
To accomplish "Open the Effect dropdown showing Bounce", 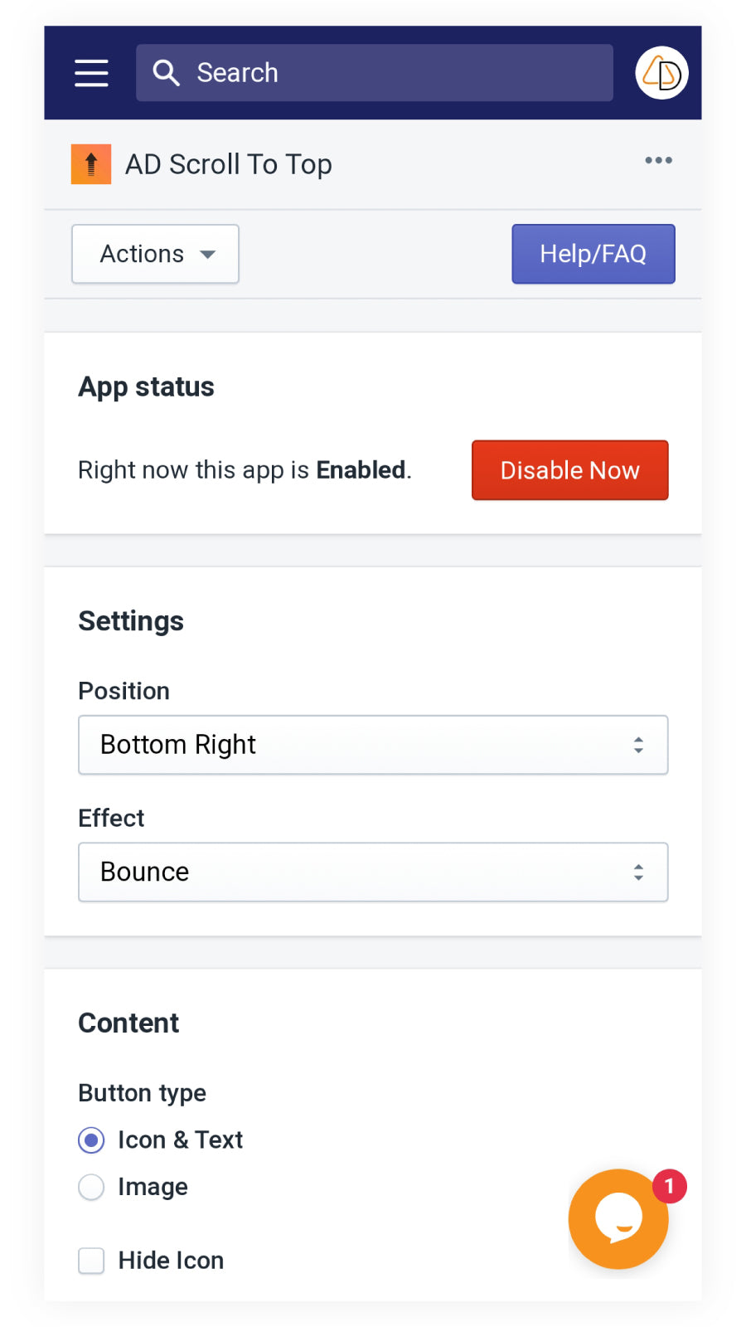I will [373, 872].
